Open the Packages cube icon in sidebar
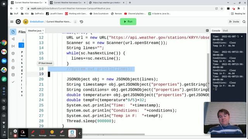 click(13, 53)
